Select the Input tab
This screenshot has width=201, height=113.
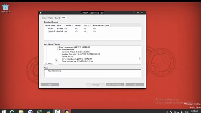click(x=63, y=18)
